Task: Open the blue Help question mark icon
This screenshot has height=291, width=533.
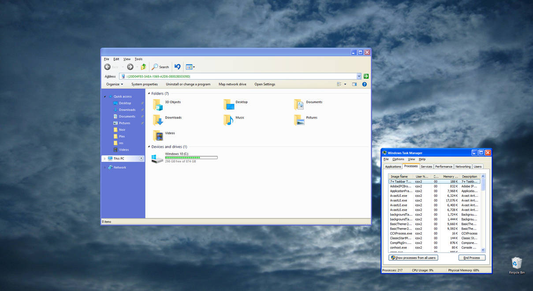Action: pos(365,84)
